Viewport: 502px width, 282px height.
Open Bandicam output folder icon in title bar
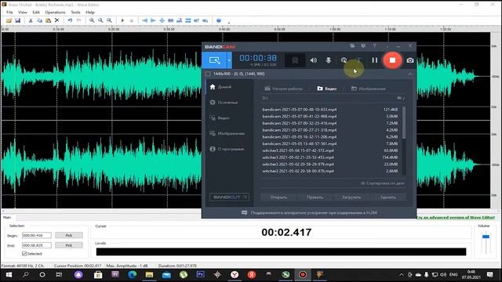click(x=352, y=46)
